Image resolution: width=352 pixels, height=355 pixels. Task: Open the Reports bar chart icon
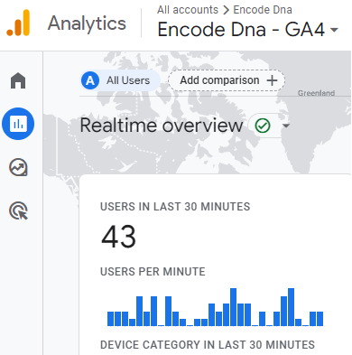pyautogui.click(x=18, y=124)
